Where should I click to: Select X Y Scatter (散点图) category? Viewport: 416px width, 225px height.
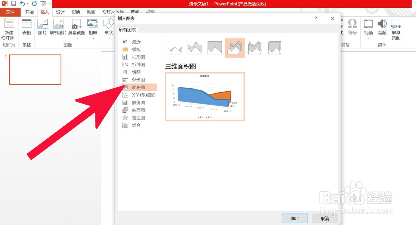click(x=139, y=95)
